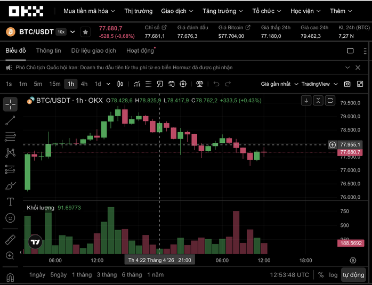Open chart settings gear in toolbar
The height and width of the screenshot is (285, 372).
pos(183,84)
